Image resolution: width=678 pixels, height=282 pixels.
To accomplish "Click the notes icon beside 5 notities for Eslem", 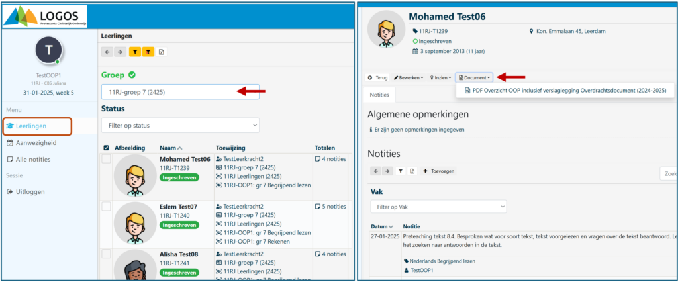I will pyautogui.click(x=317, y=207).
